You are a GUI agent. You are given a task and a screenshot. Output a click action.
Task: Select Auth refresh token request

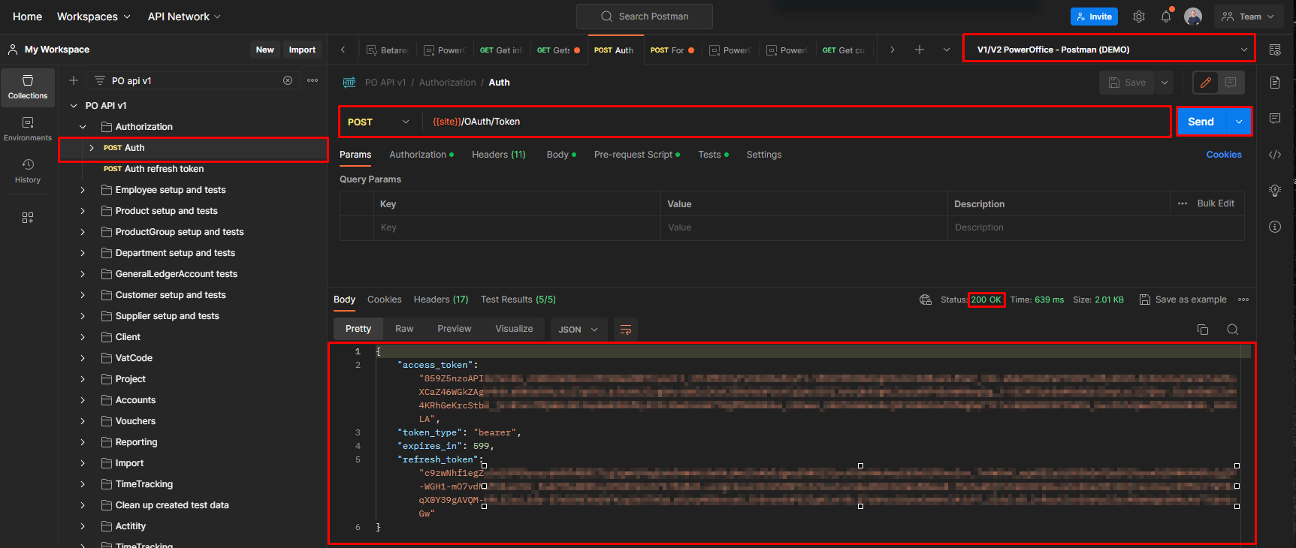[x=163, y=169]
